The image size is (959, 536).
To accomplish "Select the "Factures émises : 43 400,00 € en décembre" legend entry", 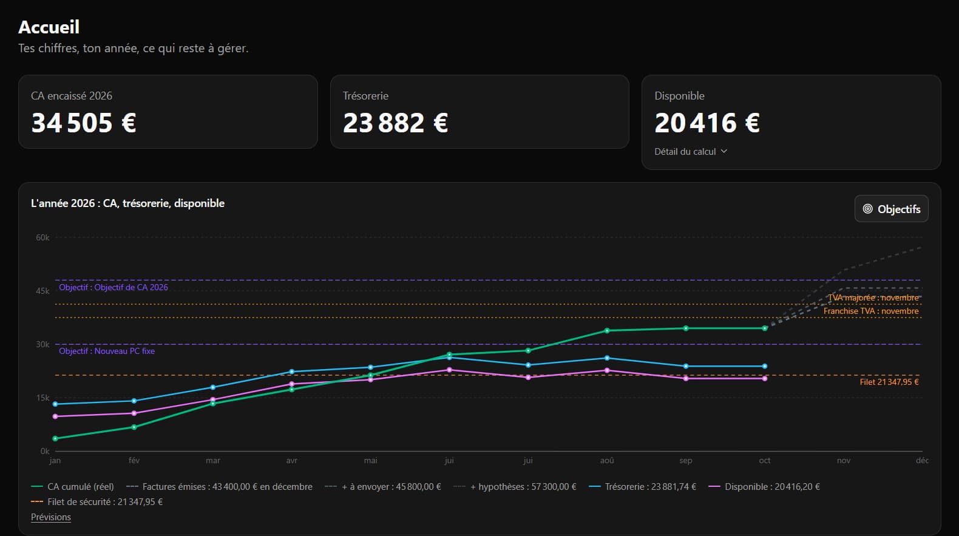I will [219, 487].
